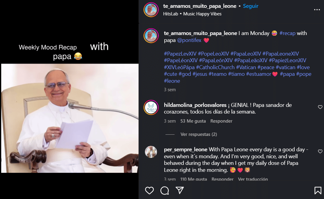Save the post with the bookmark icon

click(x=318, y=190)
